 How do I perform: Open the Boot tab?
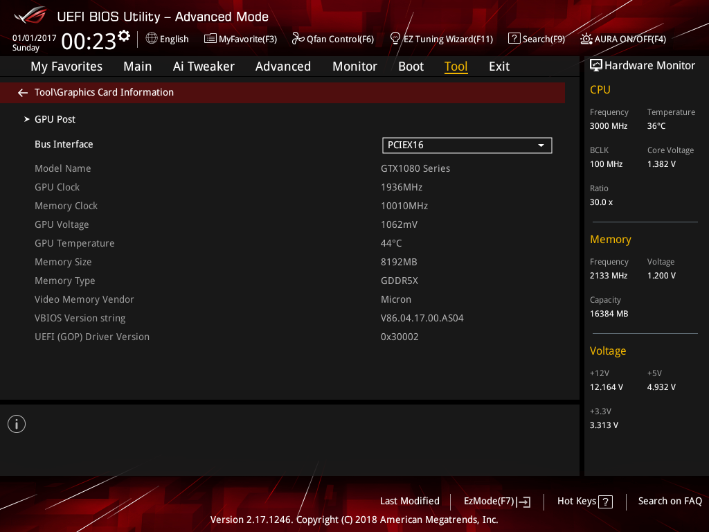[411, 66]
